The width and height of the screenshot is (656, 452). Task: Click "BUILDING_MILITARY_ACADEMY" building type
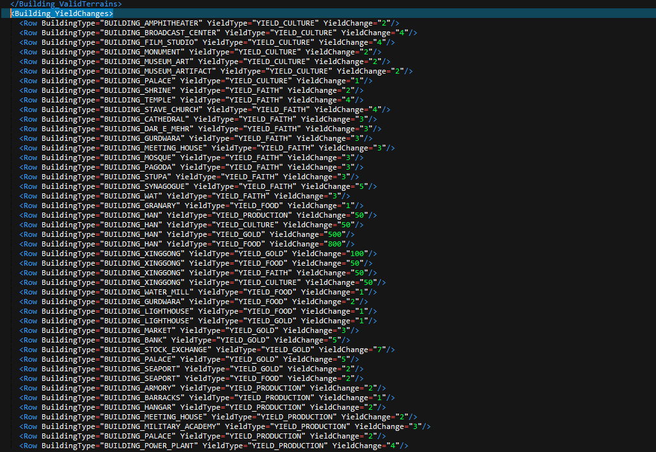click(160, 427)
